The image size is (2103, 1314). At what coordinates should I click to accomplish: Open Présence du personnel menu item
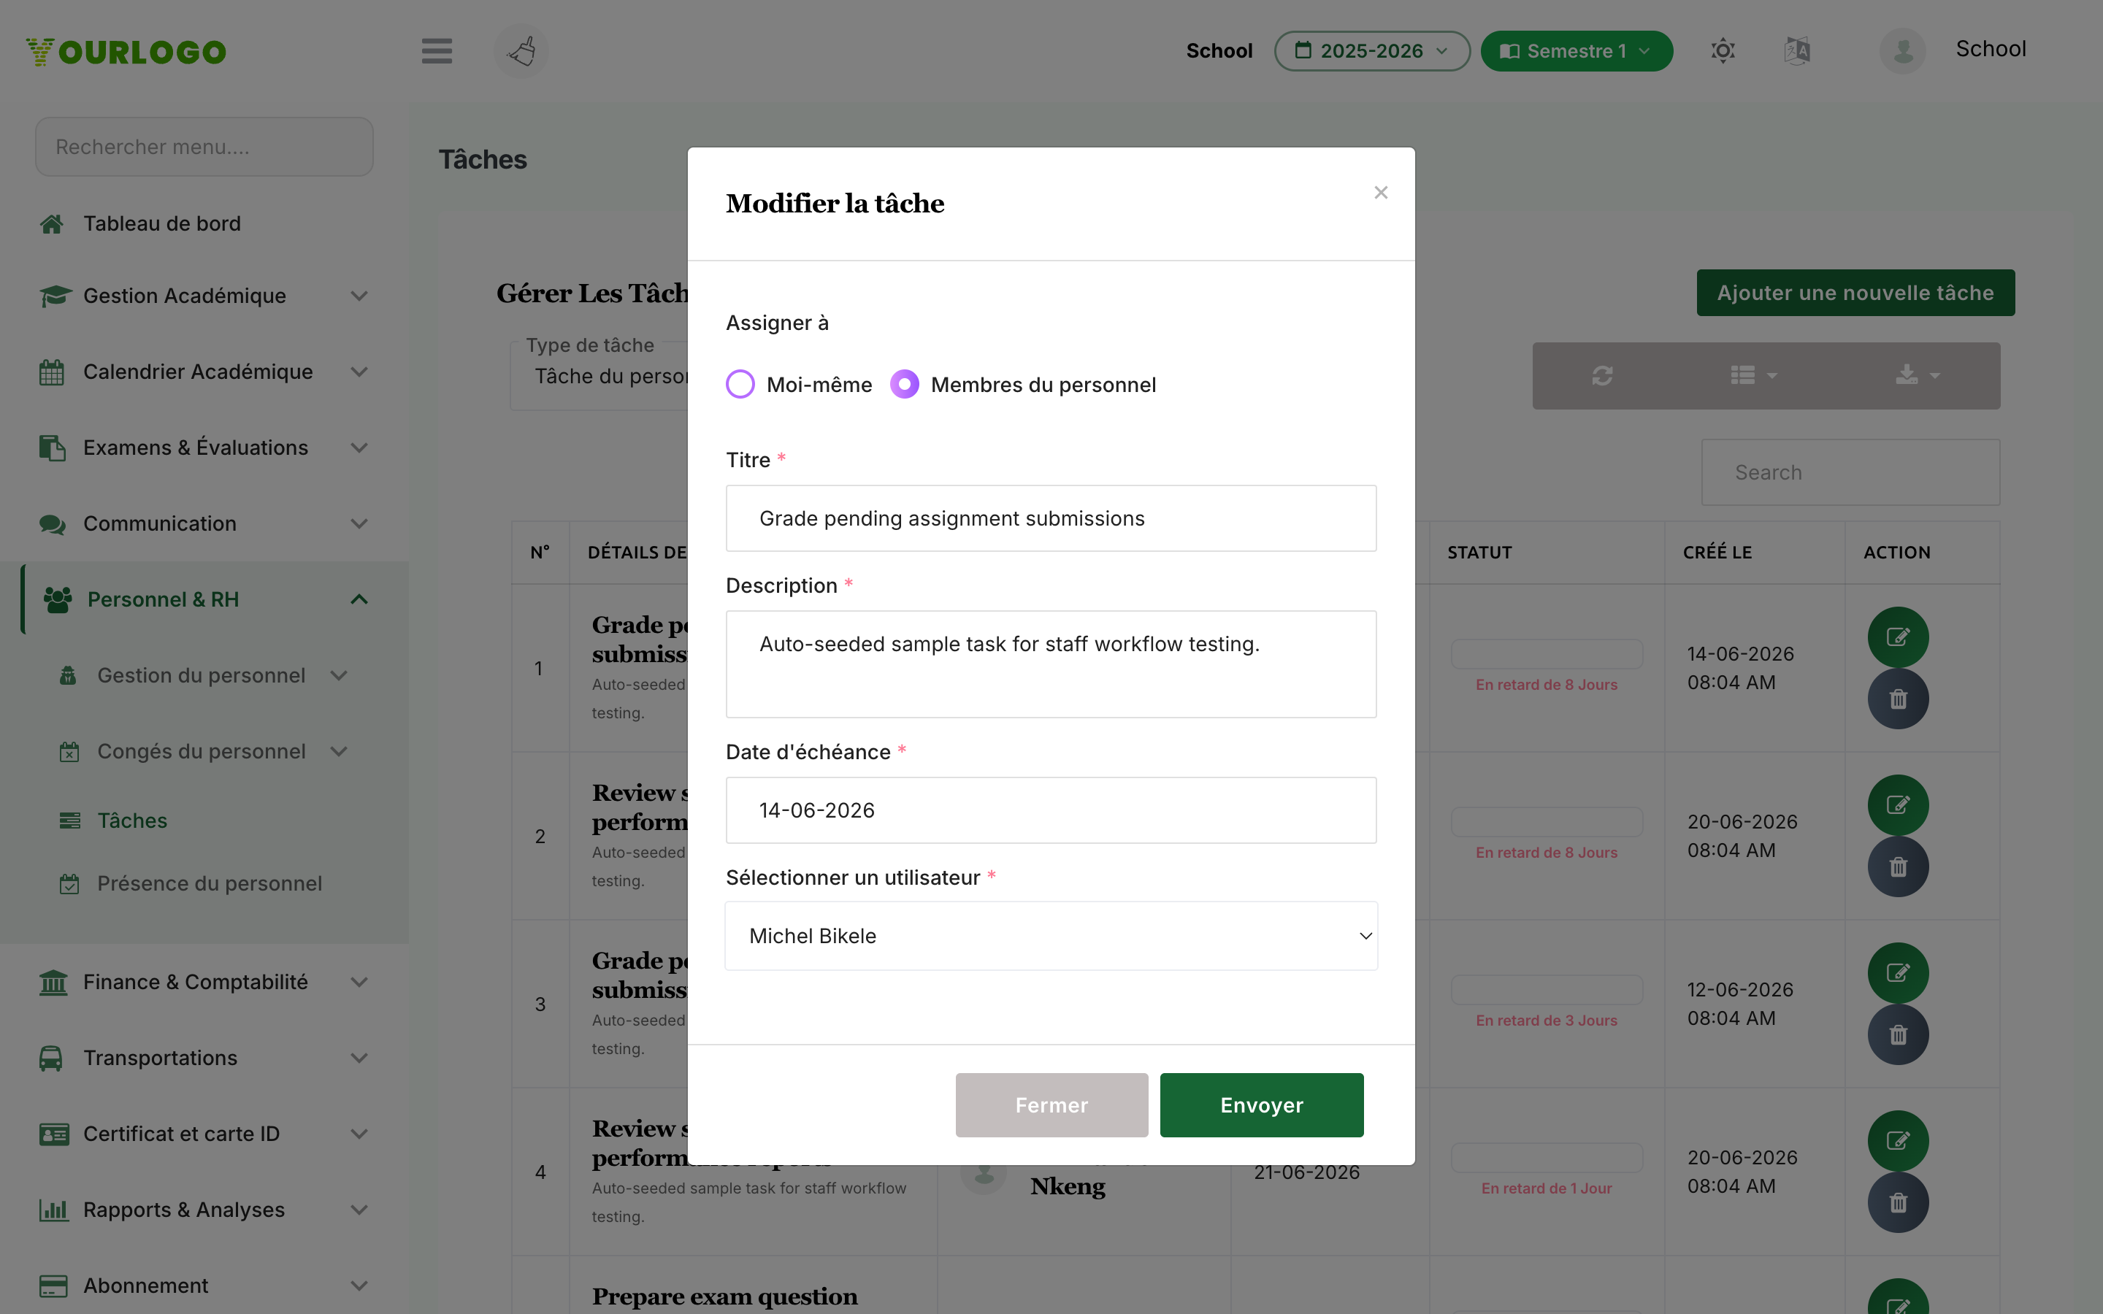pyautogui.click(x=209, y=884)
